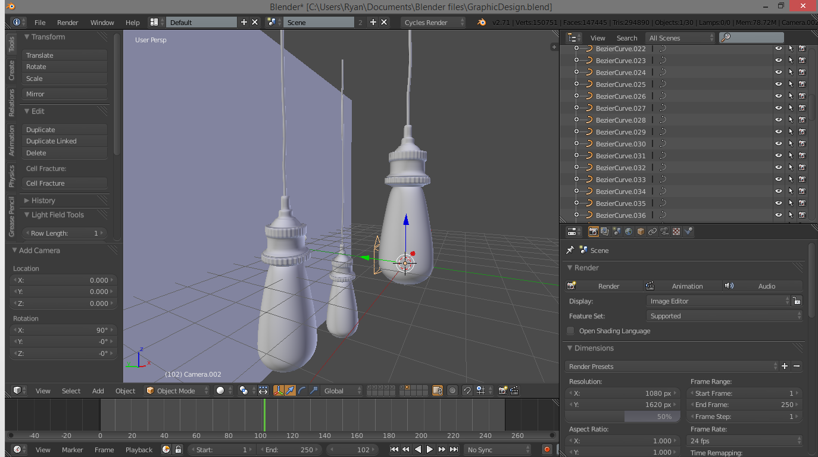This screenshot has width=818, height=457.
Task: Open the Render Layers properties tab
Action: (605, 231)
